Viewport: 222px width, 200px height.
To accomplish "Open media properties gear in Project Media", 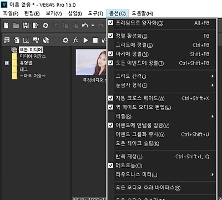I will (65, 40).
